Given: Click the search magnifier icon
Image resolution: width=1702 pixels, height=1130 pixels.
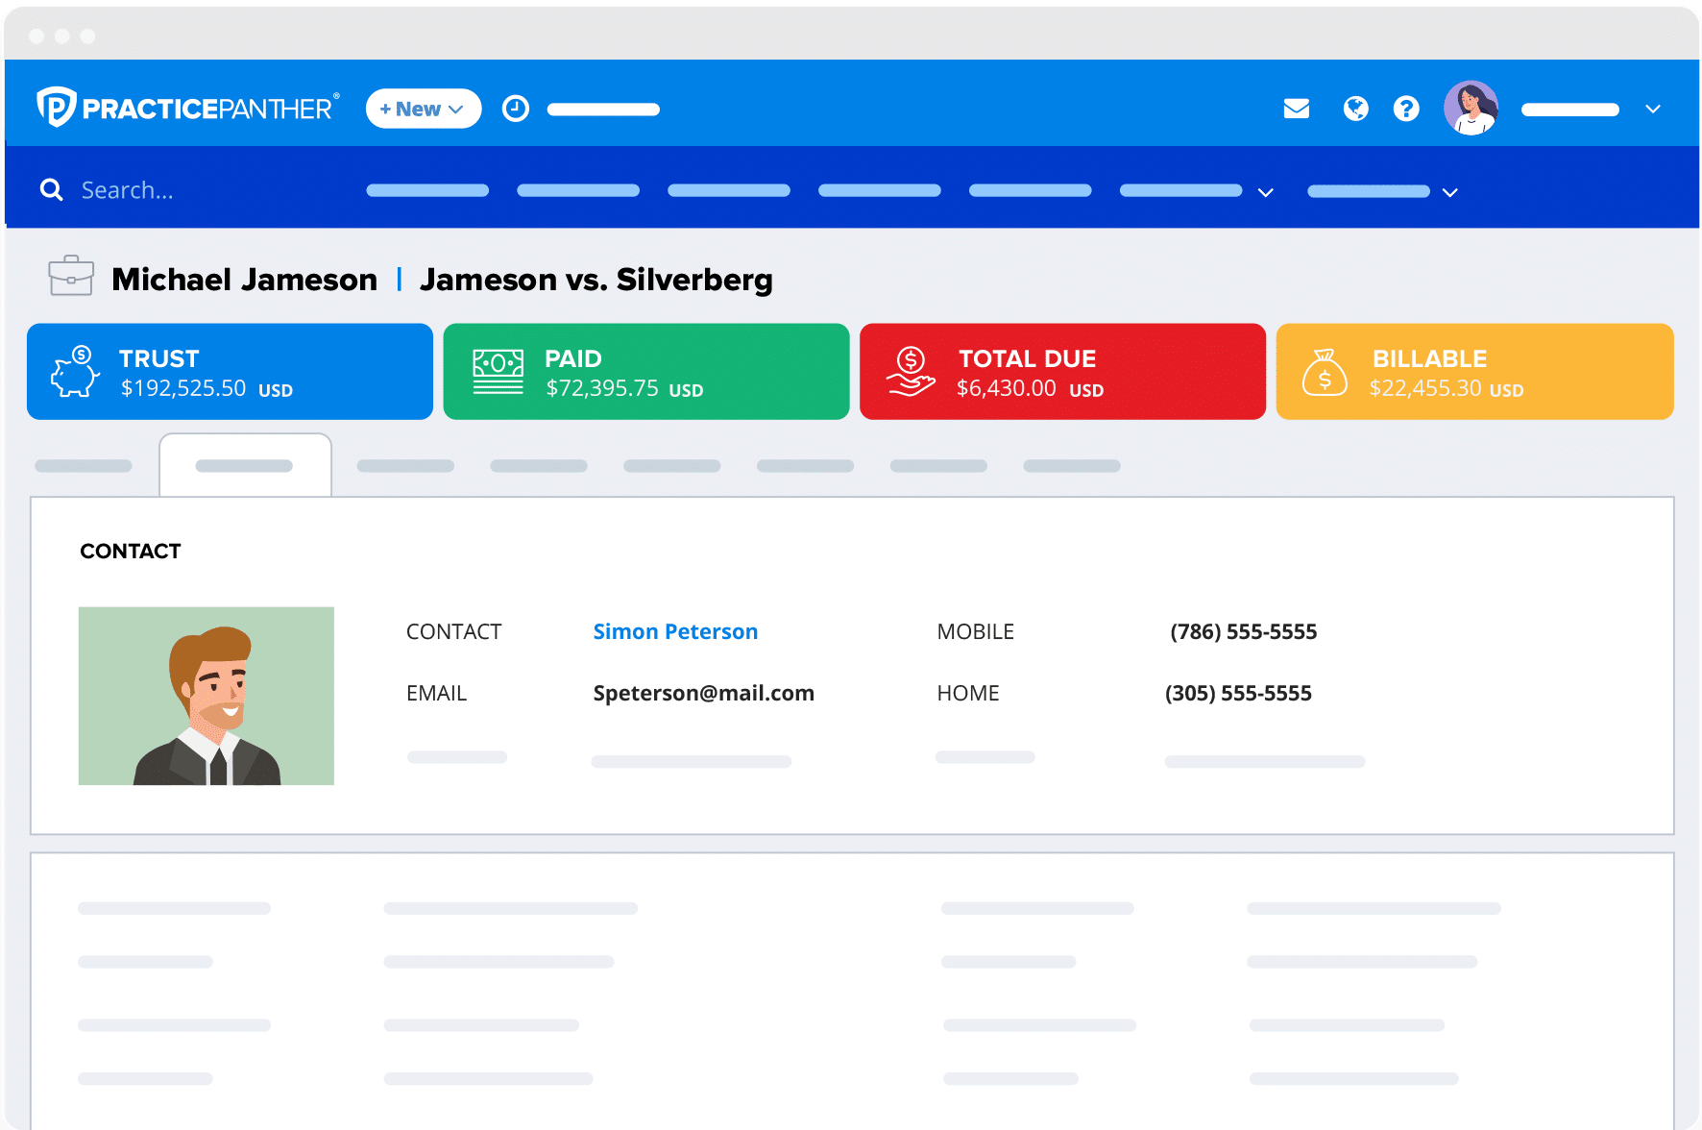Looking at the screenshot, I should (x=52, y=190).
